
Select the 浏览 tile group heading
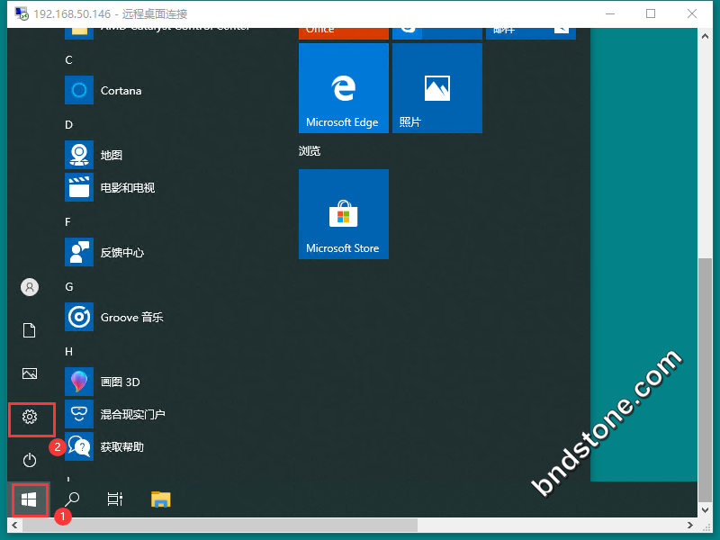point(310,150)
